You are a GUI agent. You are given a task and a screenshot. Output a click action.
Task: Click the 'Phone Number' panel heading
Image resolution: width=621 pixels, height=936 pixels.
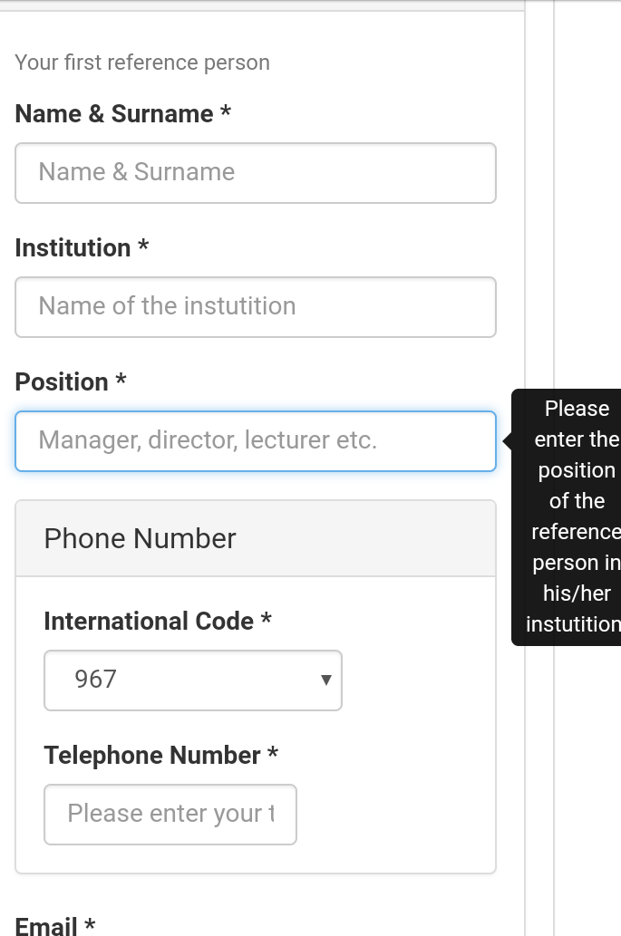coord(140,539)
